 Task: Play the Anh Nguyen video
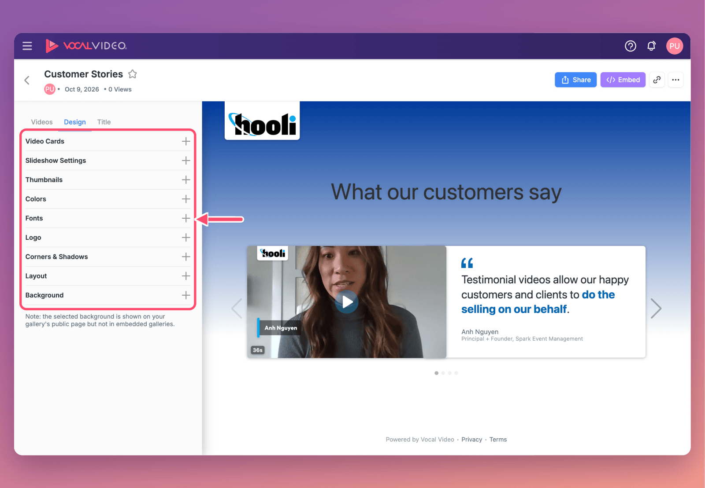coord(347,302)
